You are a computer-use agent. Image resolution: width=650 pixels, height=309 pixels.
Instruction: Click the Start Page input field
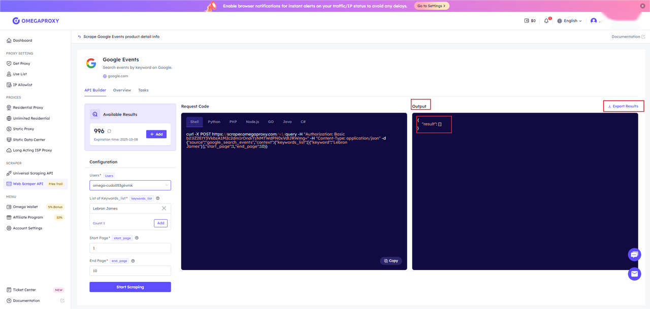[x=130, y=248]
